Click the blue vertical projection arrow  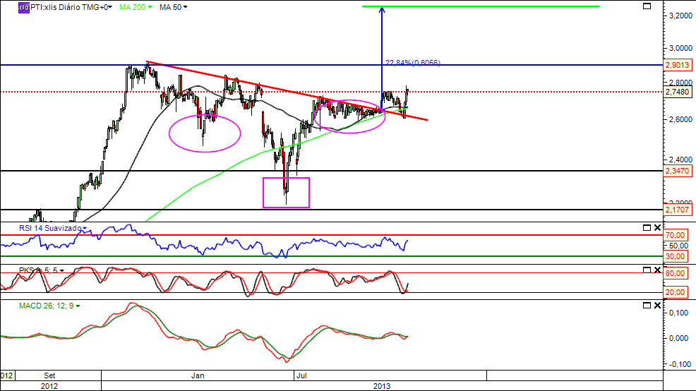[382, 58]
